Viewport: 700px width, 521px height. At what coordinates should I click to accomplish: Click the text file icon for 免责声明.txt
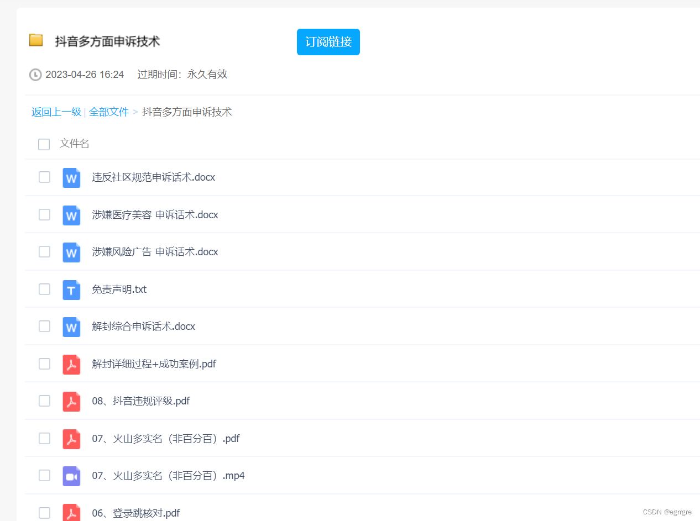click(x=71, y=290)
